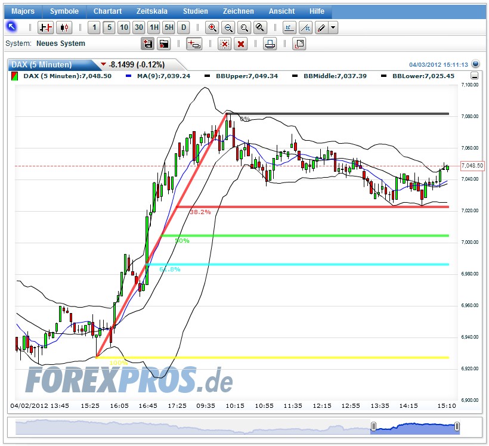This screenshot has width=489, height=446.
Task: Toggle the crosshair data window icon
Action: 194,44
